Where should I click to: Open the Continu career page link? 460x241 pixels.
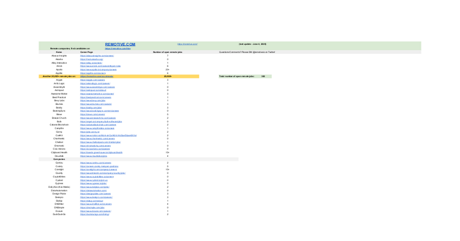pos(96,163)
